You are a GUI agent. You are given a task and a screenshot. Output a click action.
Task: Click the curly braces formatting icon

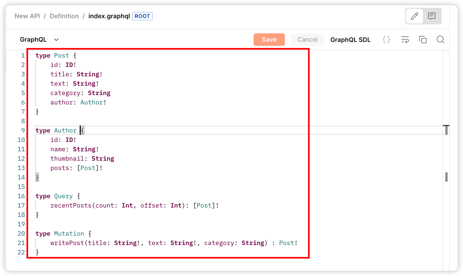coord(386,40)
